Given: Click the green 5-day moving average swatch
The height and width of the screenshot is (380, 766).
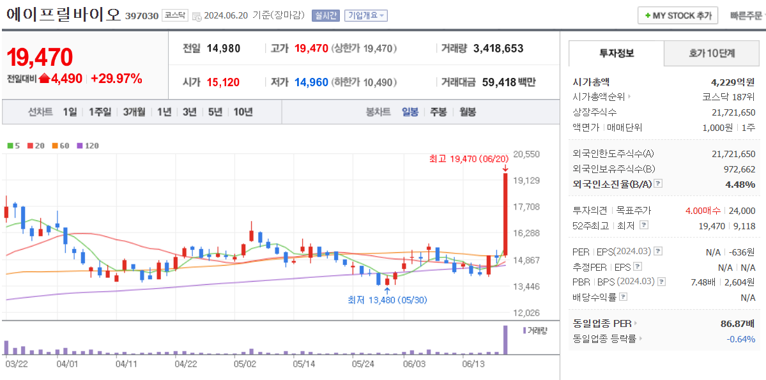Looking at the screenshot, I should [x=10, y=146].
